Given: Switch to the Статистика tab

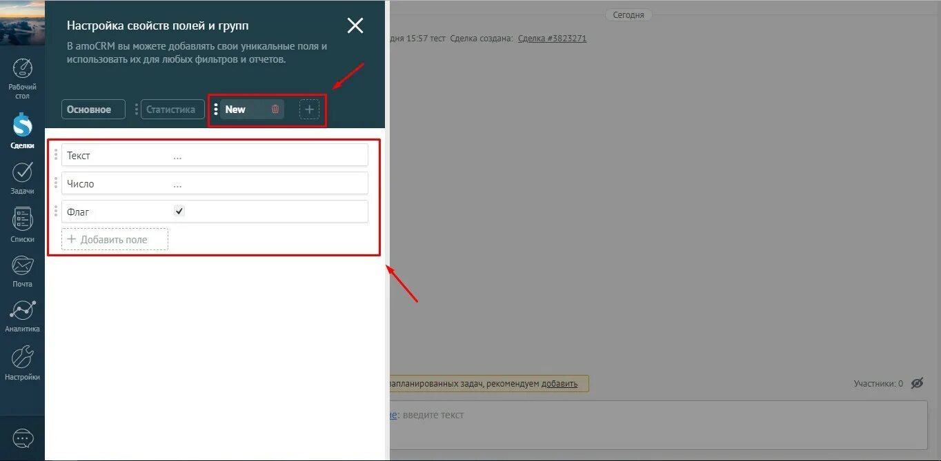Looking at the screenshot, I should [172, 110].
